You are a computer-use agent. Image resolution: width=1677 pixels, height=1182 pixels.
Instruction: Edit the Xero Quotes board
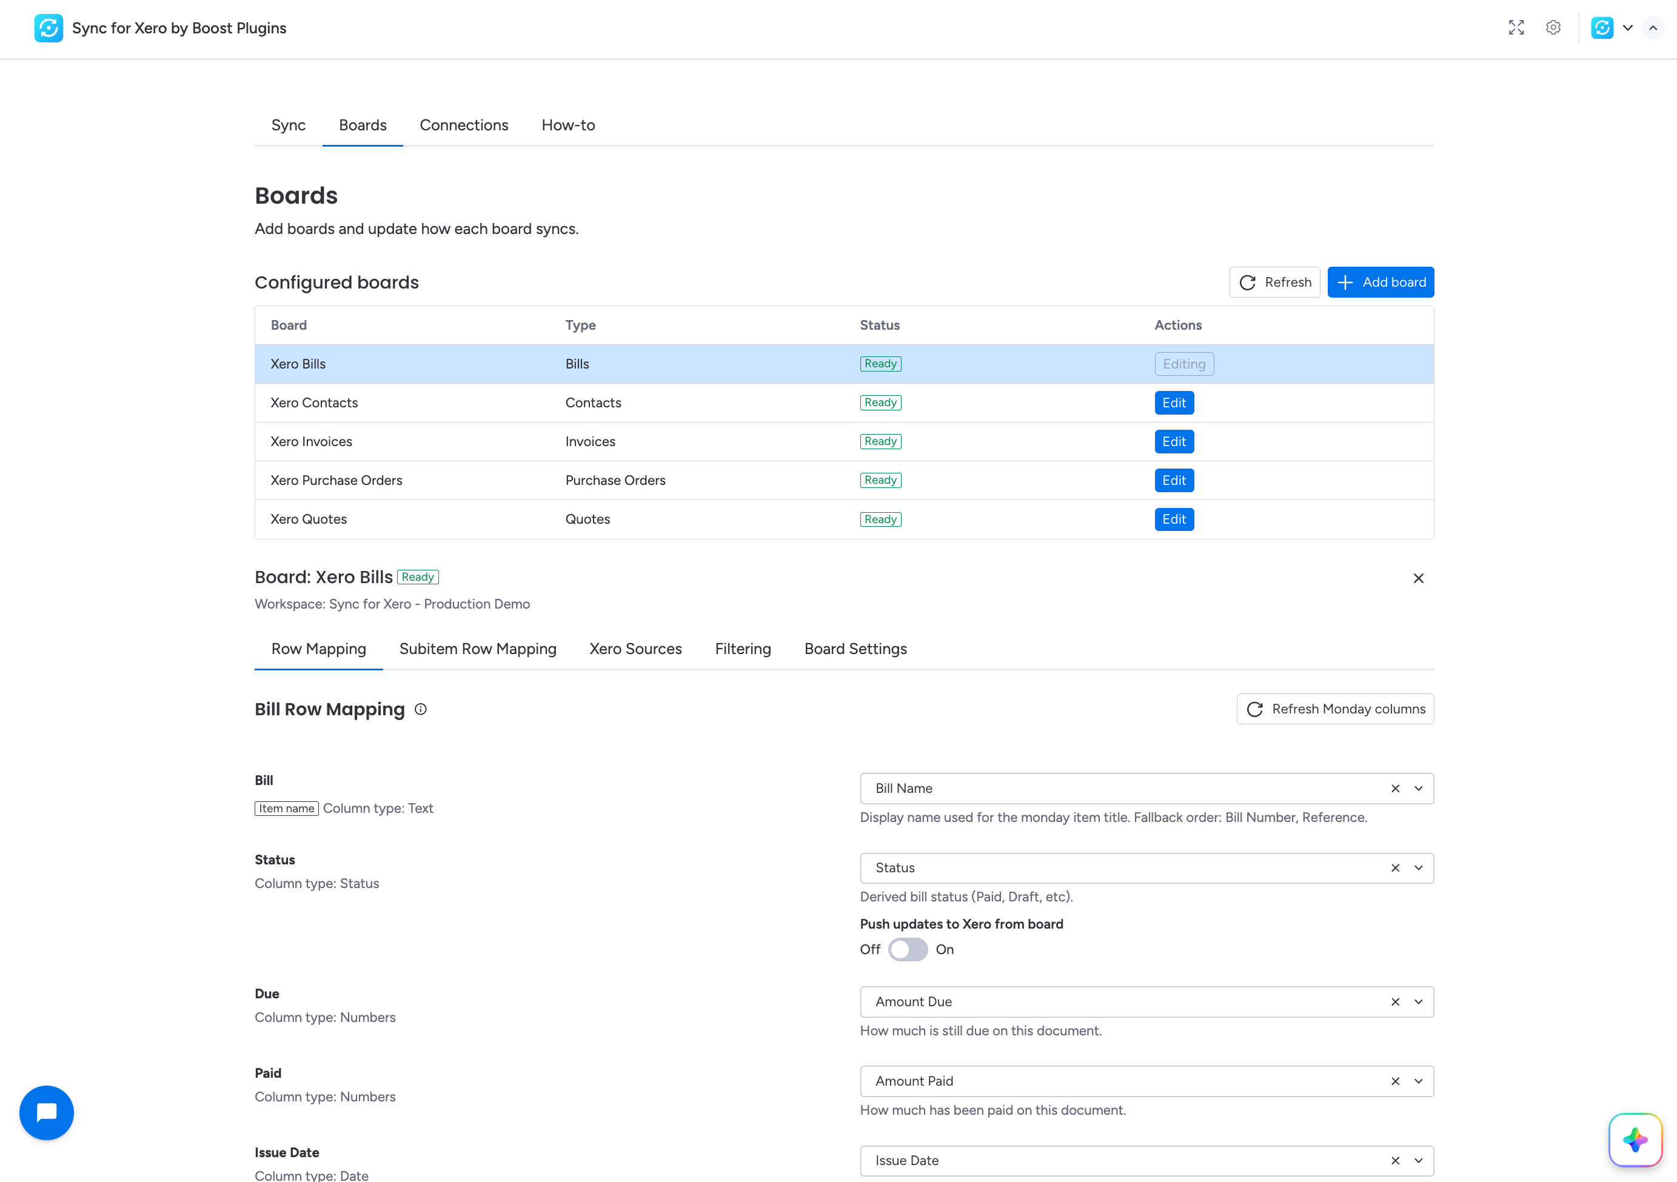click(1174, 520)
